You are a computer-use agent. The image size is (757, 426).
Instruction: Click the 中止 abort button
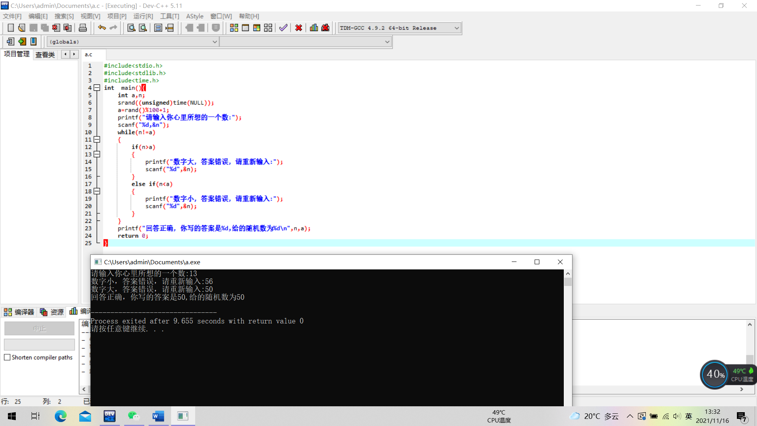[39, 329]
